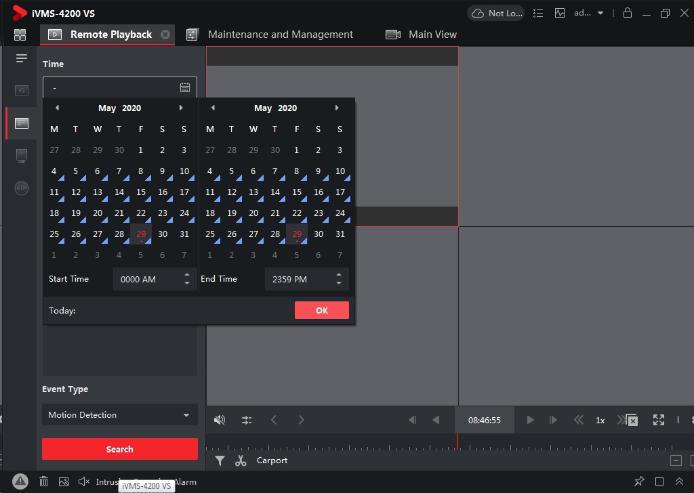Select May 15 in the left calendar
Screen dimensions: 694x493
coord(141,192)
